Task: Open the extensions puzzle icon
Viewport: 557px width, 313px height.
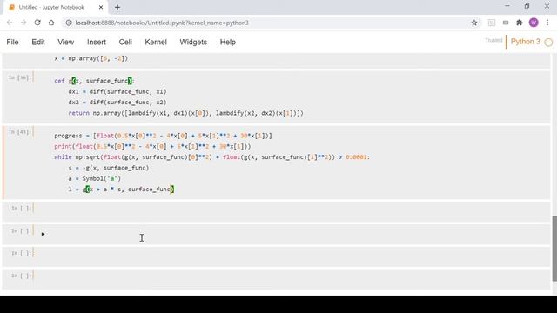Action: coord(520,23)
